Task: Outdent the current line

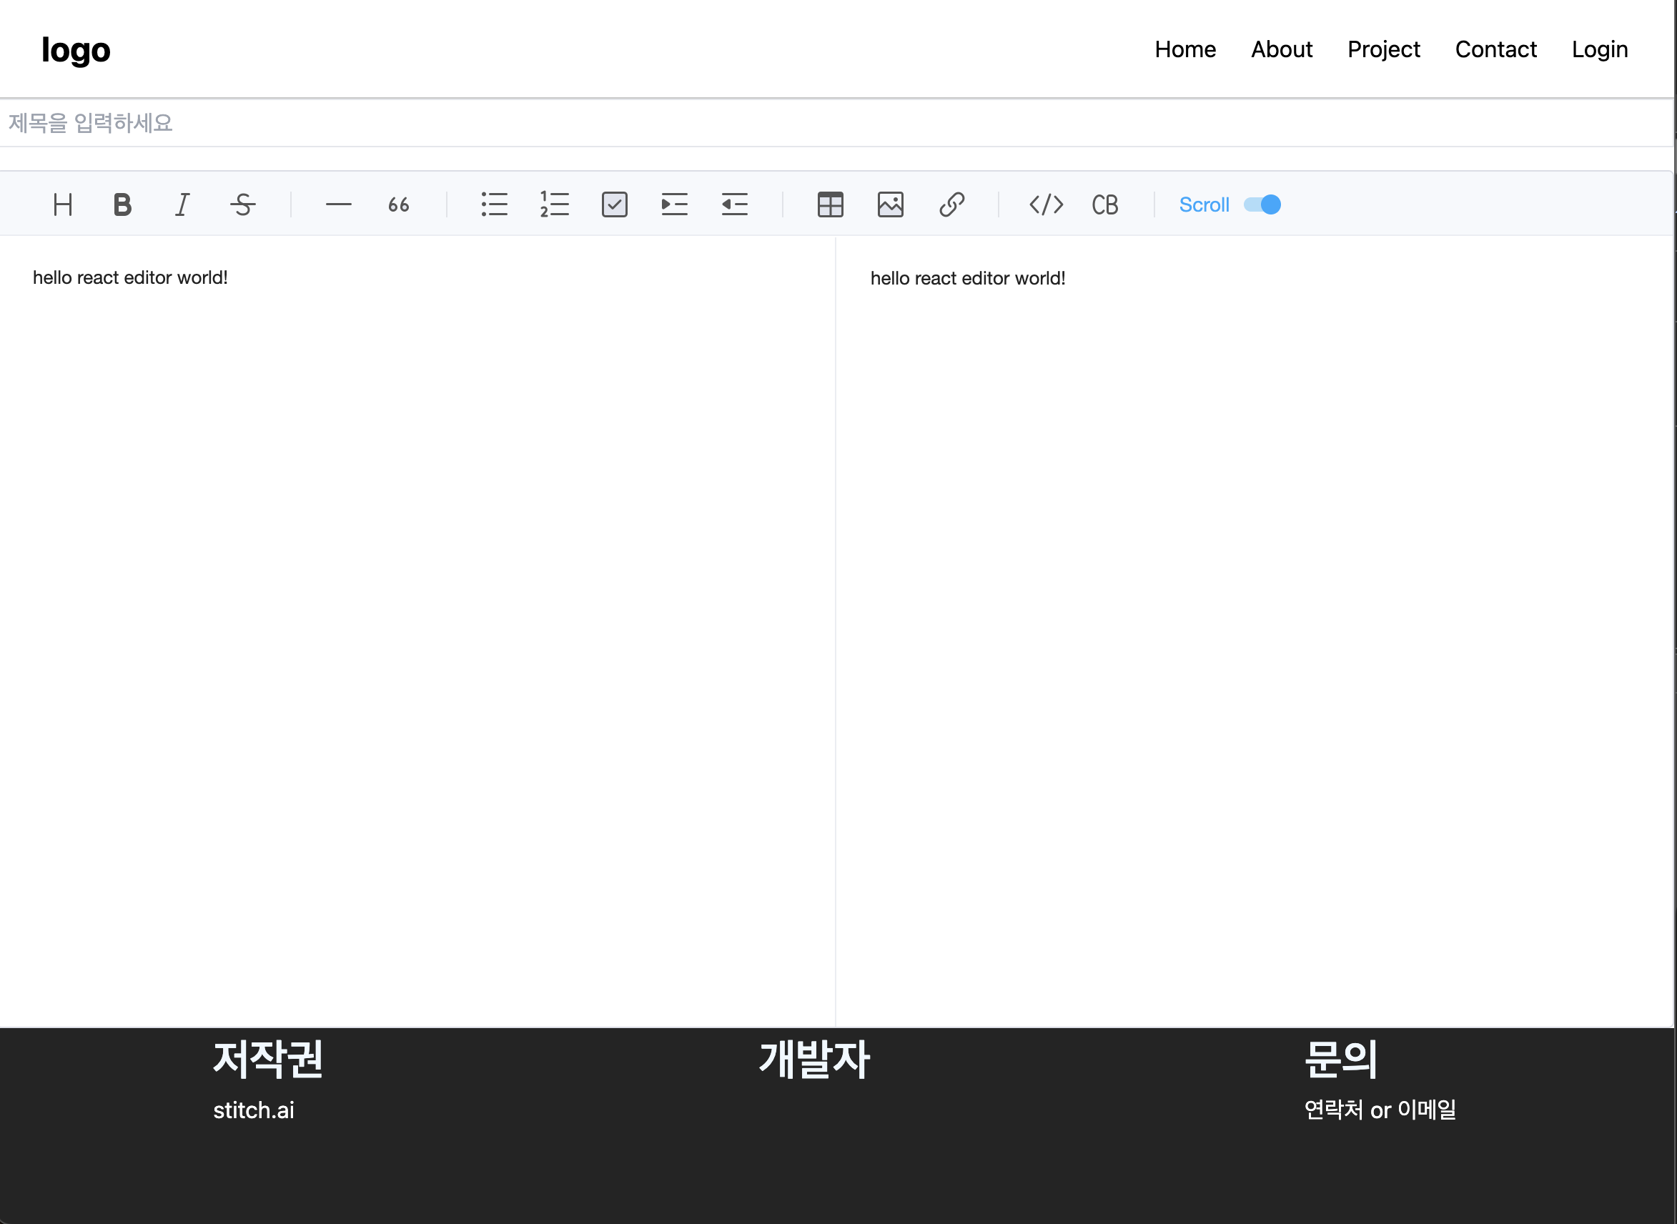Action: pos(734,204)
